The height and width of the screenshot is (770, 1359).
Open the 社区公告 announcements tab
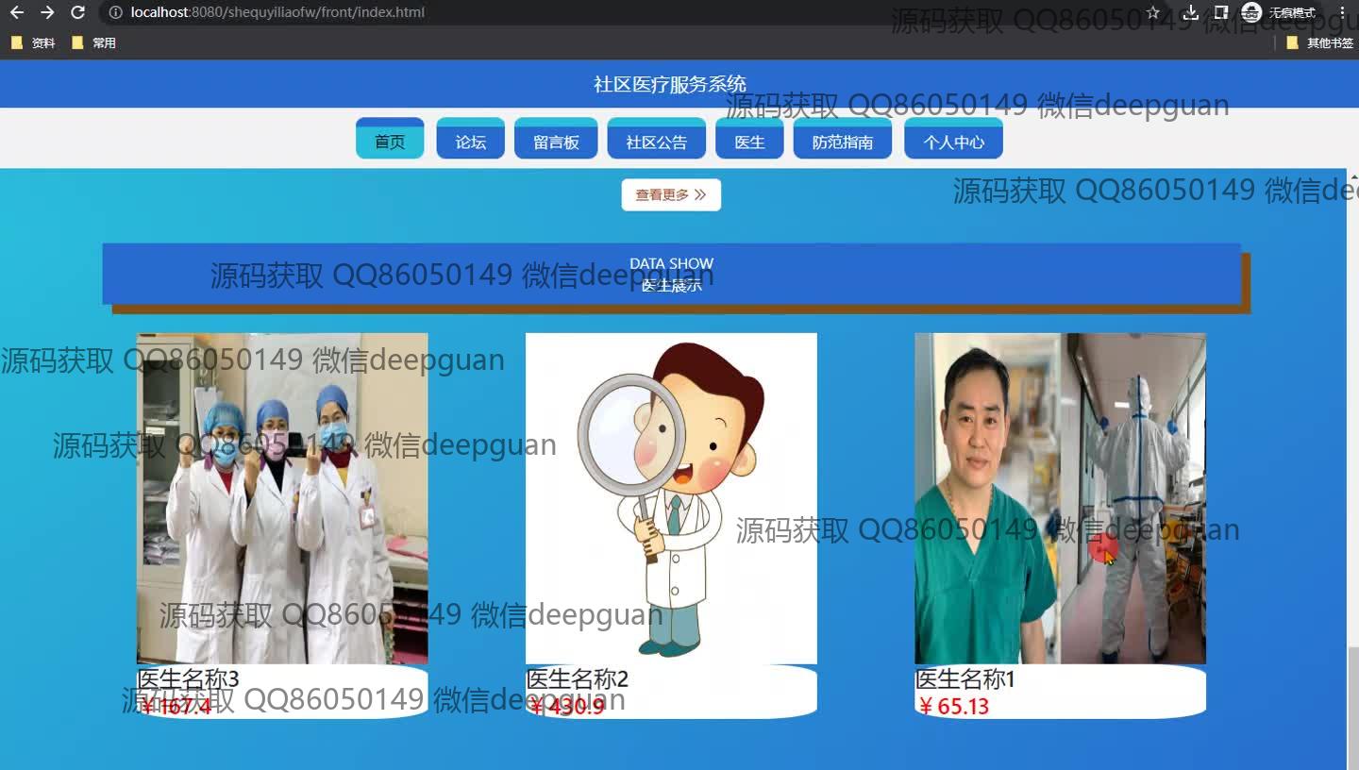click(657, 142)
